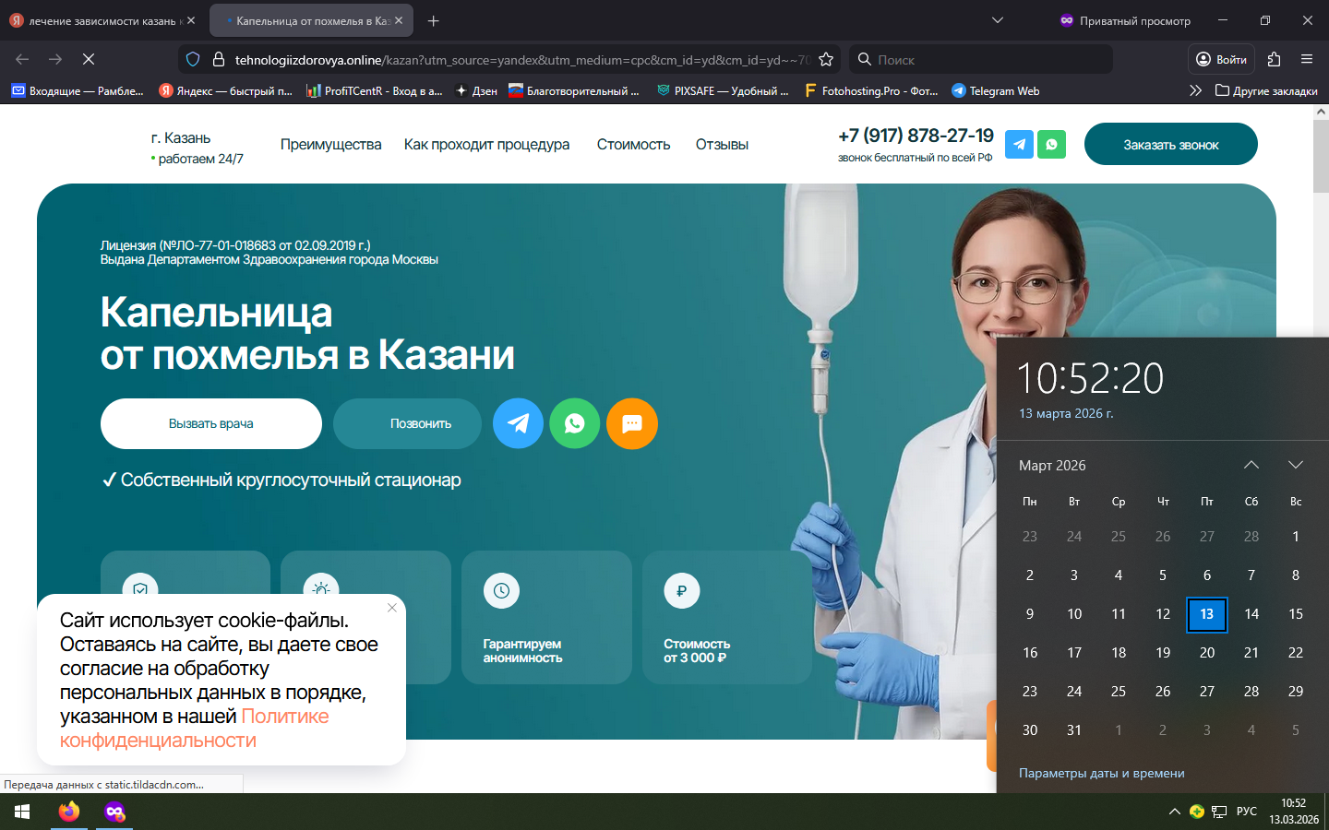This screenshot has width=1329, height=830.
Task: Open the 'Преимущества' site menu item
Action: coord(330,145)
